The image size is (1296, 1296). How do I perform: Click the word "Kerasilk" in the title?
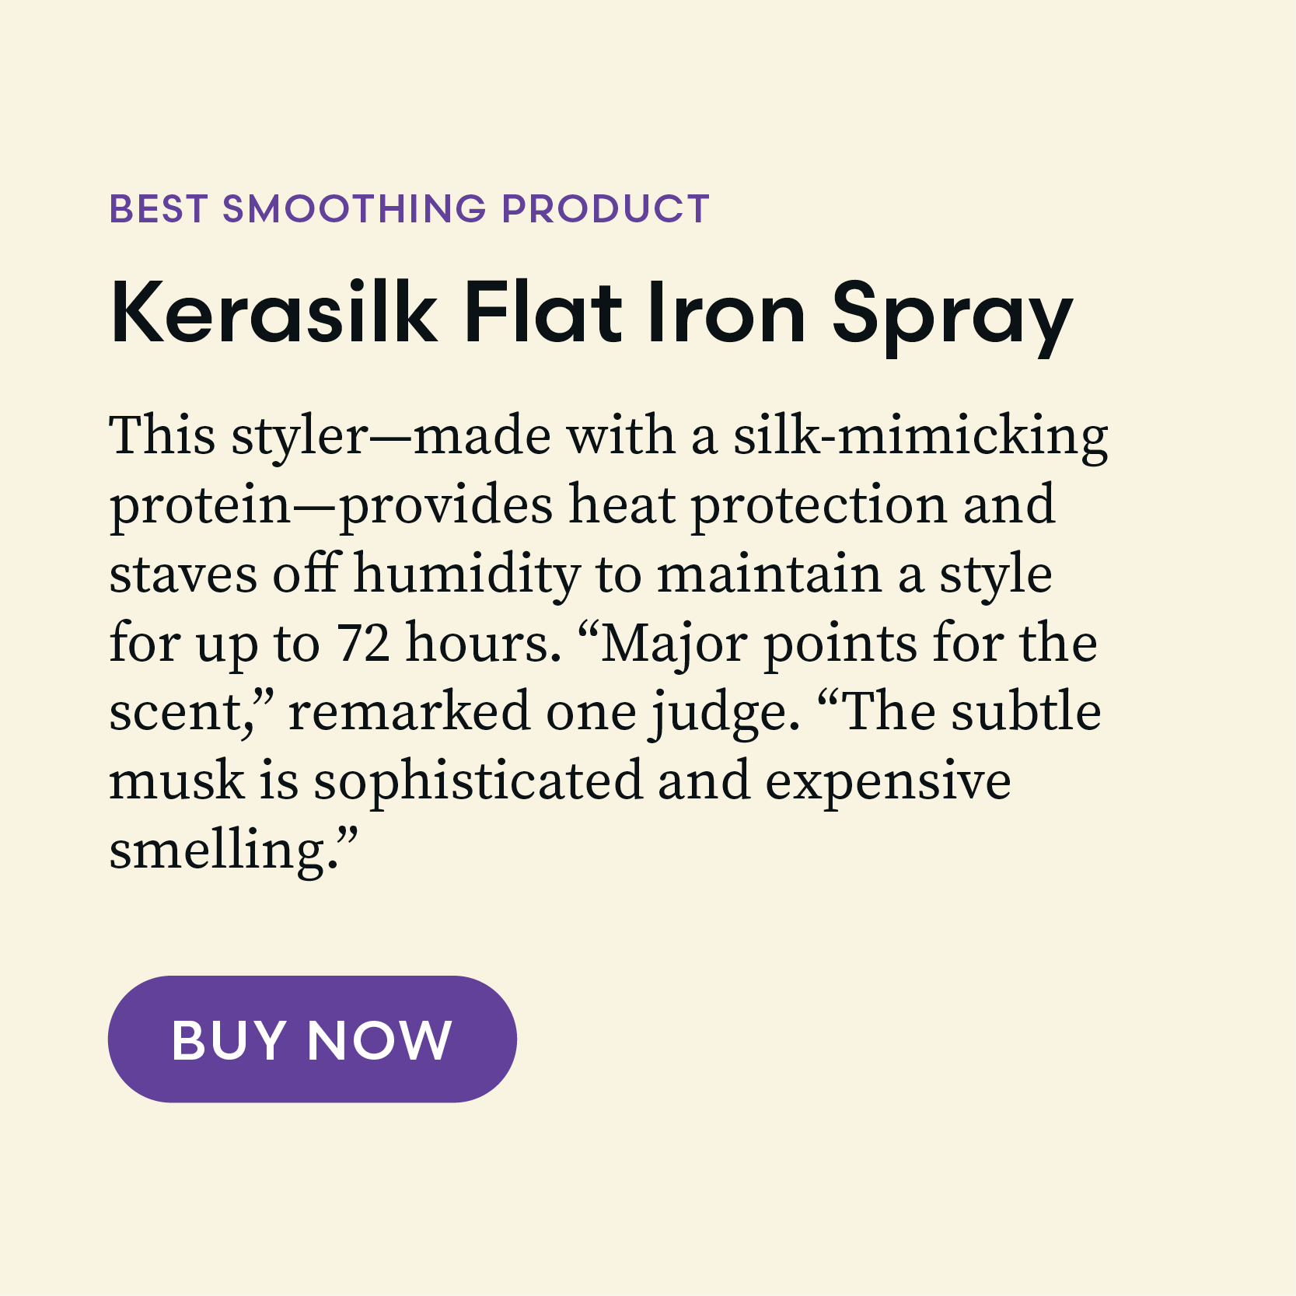[274, 314]
